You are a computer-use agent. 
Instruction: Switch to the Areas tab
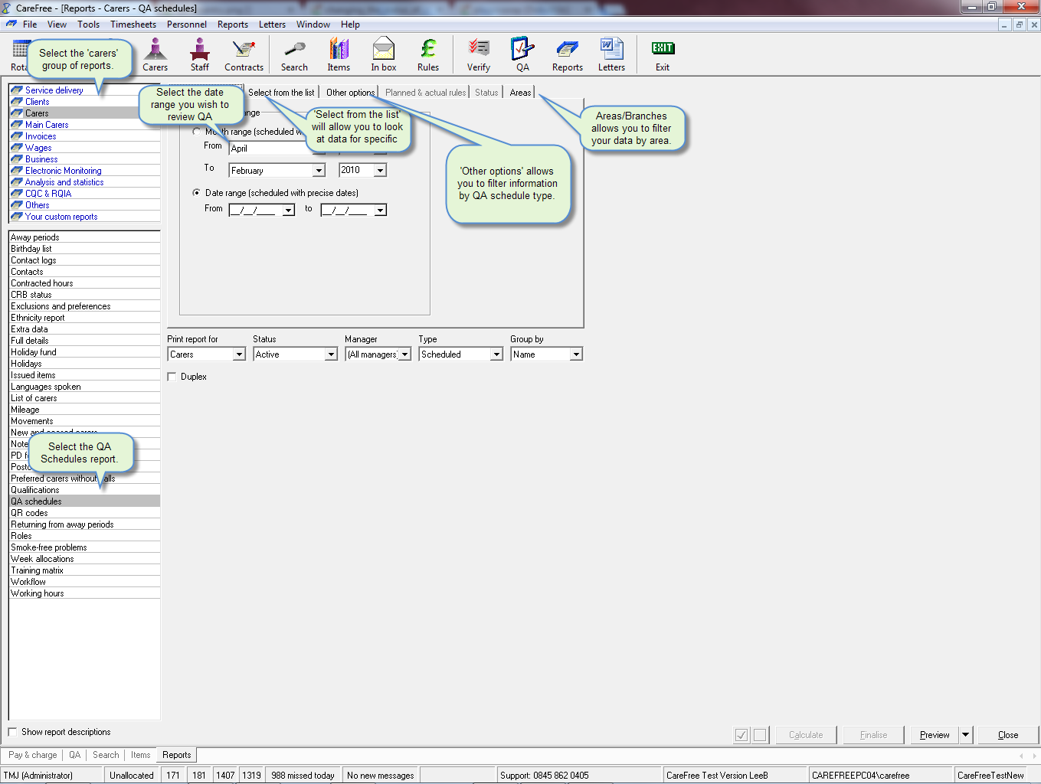520,93
